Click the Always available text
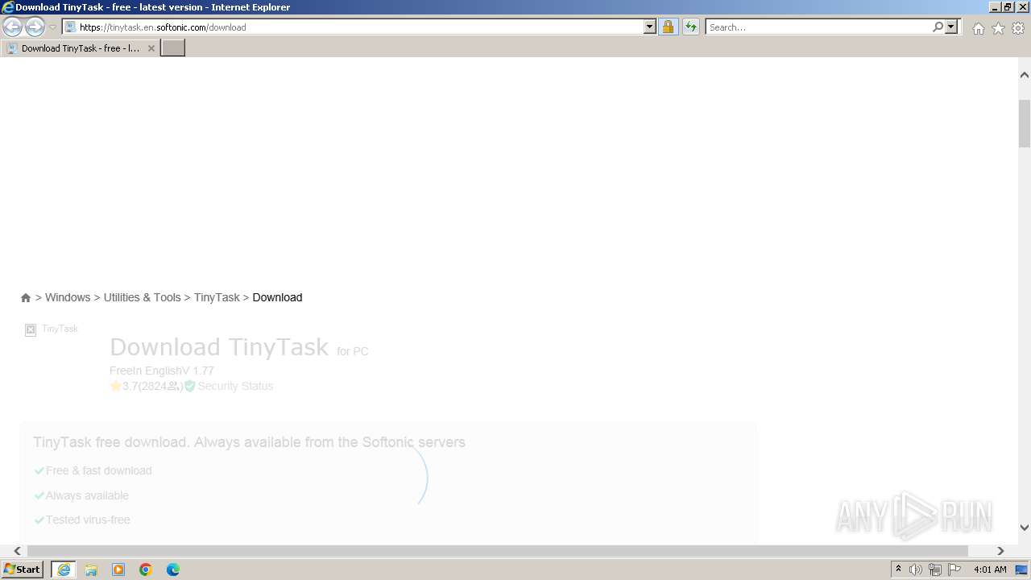1031x580 pixels. tap(87, 495)
